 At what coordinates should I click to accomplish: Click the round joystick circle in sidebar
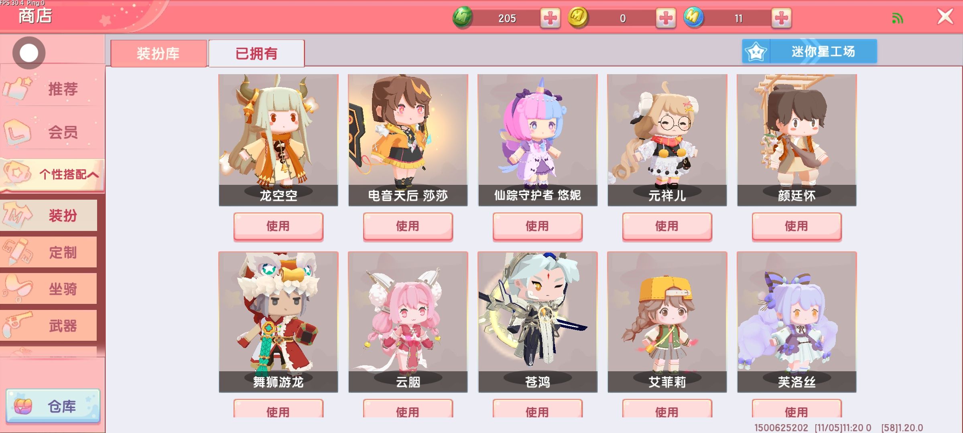(x=29, y=53)
